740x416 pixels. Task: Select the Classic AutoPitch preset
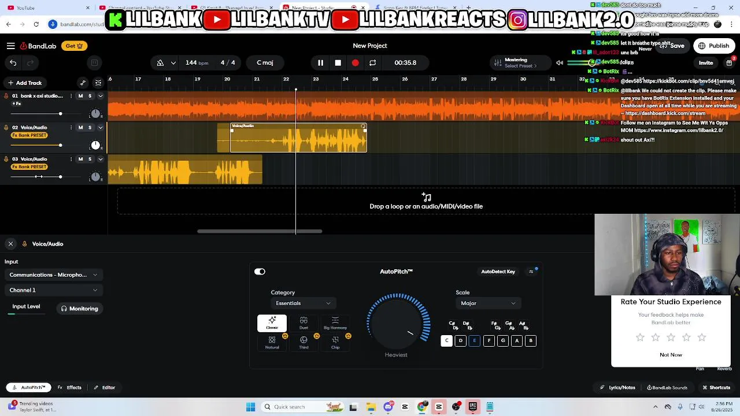272,324
